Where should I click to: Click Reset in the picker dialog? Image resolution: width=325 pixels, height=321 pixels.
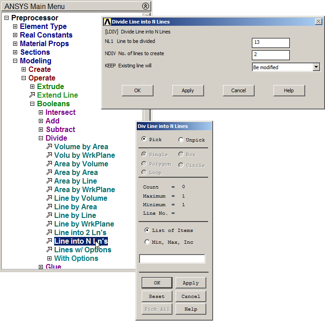pos(157,297)
